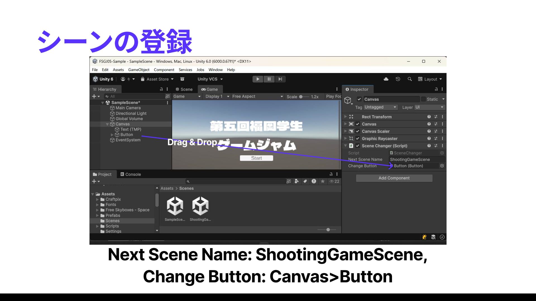Click the Inspector panel lock icon
This screenshot has width=536, height=301.
[x=436, y=89]
